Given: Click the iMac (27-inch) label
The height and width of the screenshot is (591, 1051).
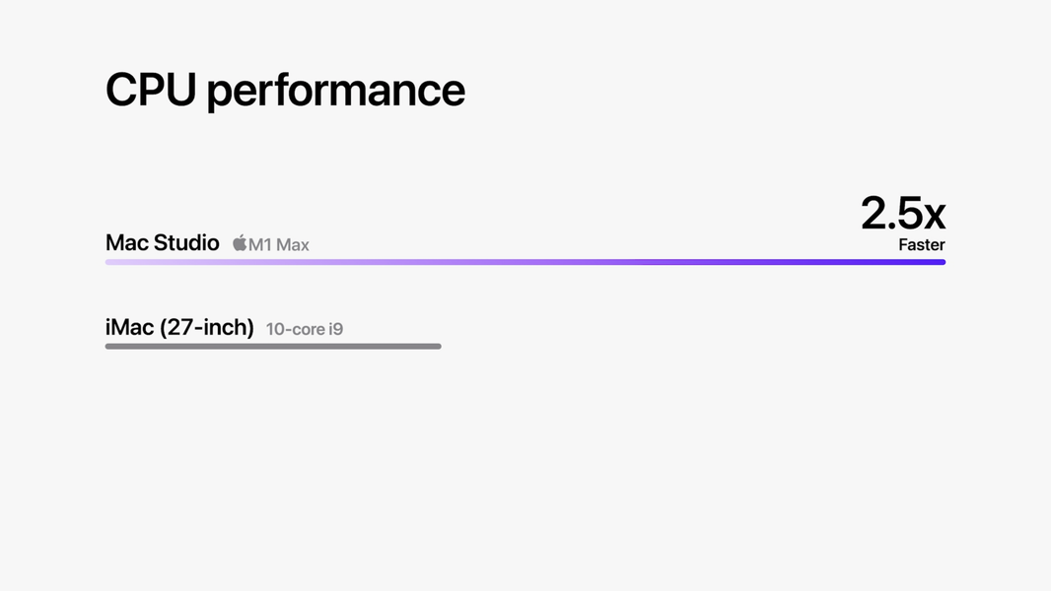Looking at the screenshot, I should point(179,327).
